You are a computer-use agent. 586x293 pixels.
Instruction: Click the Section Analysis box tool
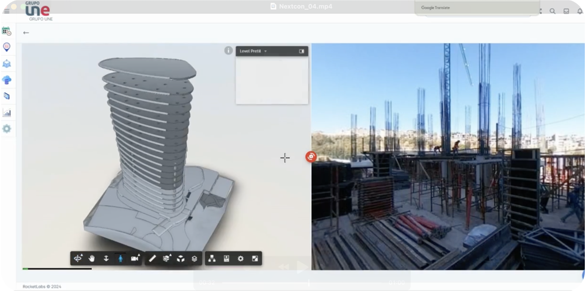pyautogui.click(x=167, y=258)
